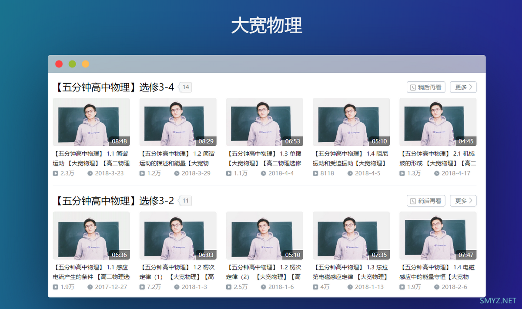Click 更多 button in 选修3-4 section
The width and height of the screenshot is (522, 309).
pyautogui.click(x=463, y=87)
